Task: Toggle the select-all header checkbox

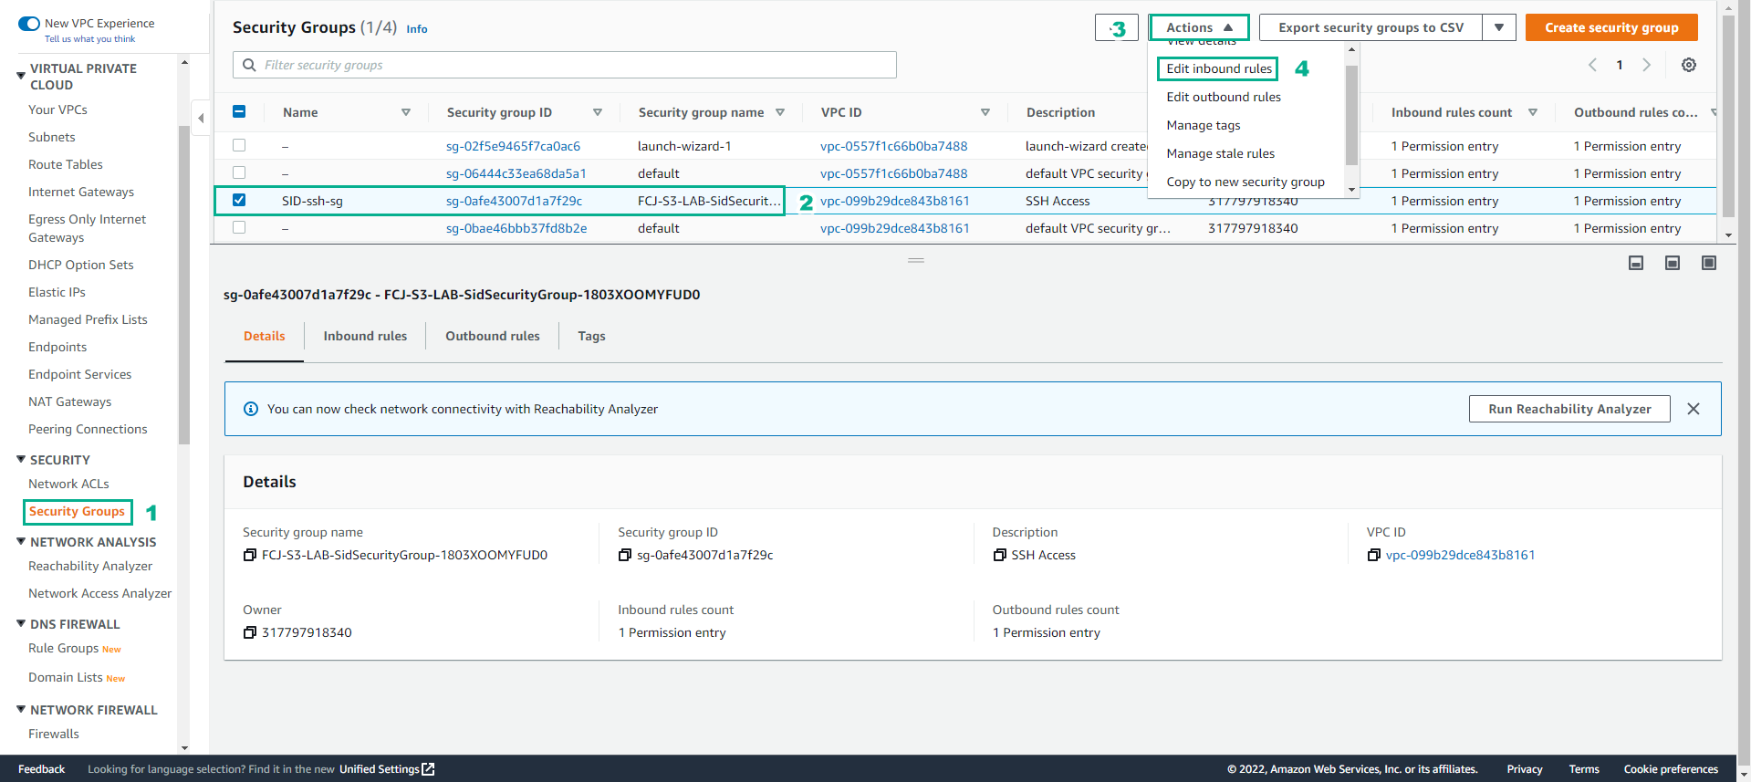Action: (239, 111)
